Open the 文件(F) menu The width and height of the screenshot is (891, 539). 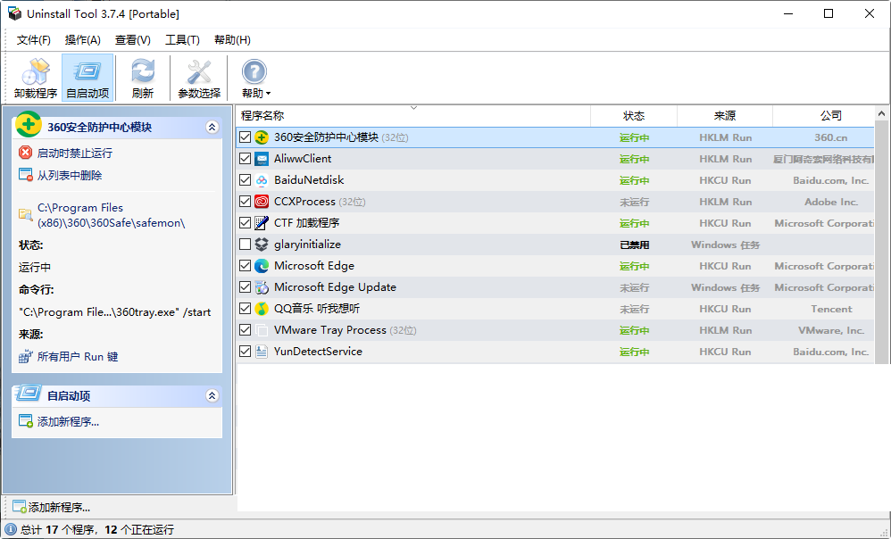[x=34, y=40]
